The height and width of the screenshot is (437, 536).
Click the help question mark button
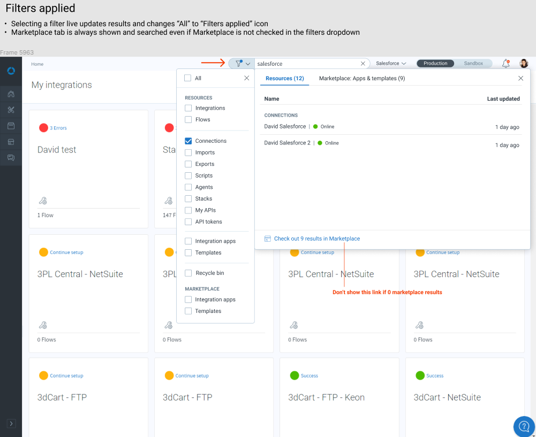click(x=524, y=426)
